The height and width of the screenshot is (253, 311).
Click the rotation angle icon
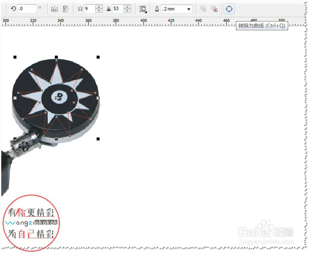click(13, 8)
